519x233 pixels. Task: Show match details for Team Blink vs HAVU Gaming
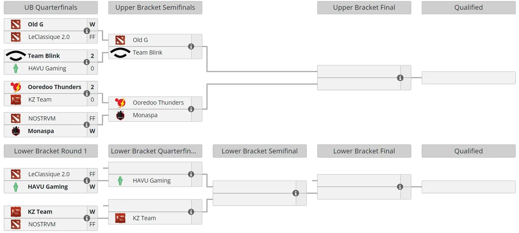[87, 62]
